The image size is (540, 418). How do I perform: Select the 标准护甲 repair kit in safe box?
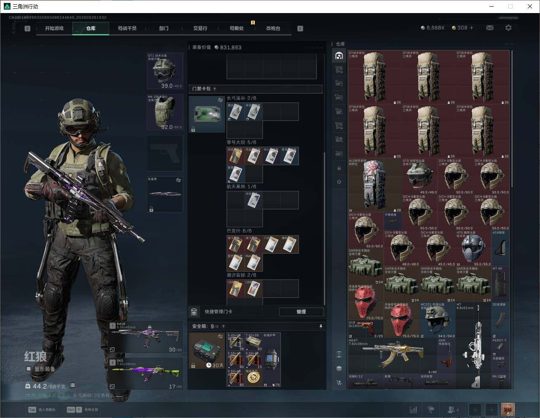coord(272,359)
